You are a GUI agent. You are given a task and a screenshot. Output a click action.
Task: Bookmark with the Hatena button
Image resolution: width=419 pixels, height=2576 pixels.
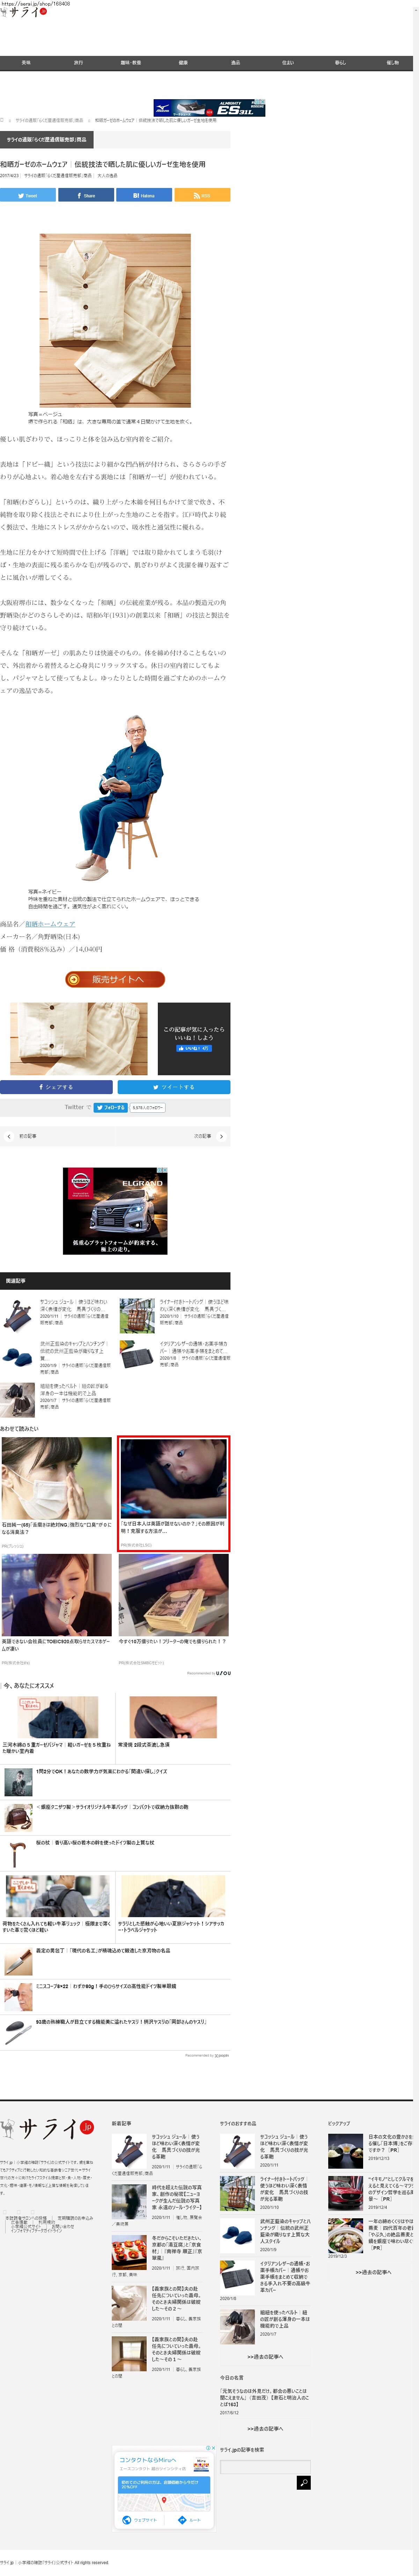(x=144, y=195)
